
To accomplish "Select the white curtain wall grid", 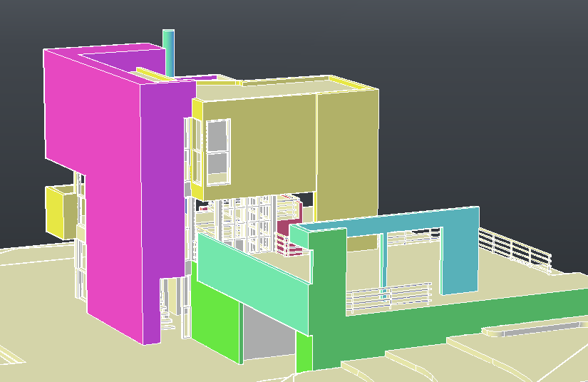I will pyautogui.click(x=242, y=221).
